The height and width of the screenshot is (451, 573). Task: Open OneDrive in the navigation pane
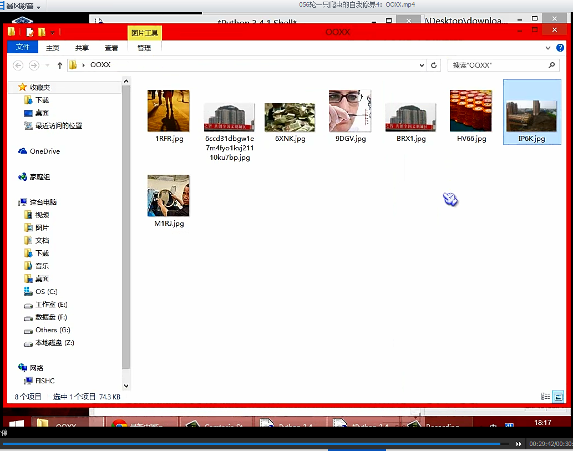(44, 151)
